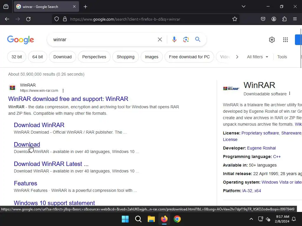
Task: Select the 32 bit filter chip
Action: (17, 57)
